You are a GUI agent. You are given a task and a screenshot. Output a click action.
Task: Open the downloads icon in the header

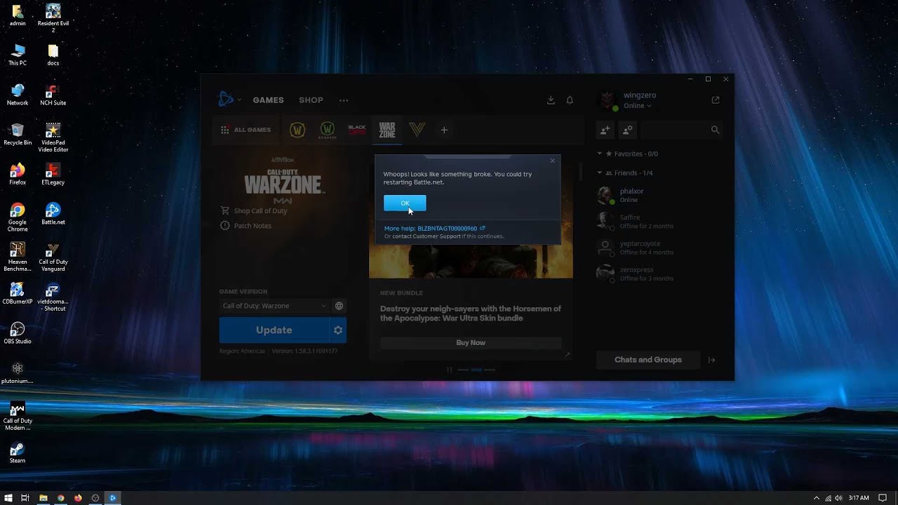[551, 100]
